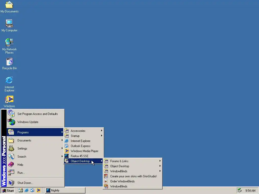The width and height of the screenshot is (259, 194).
Task: Select Firefox 45 SSE from Programs menu
Action: (x=84, y=156)
